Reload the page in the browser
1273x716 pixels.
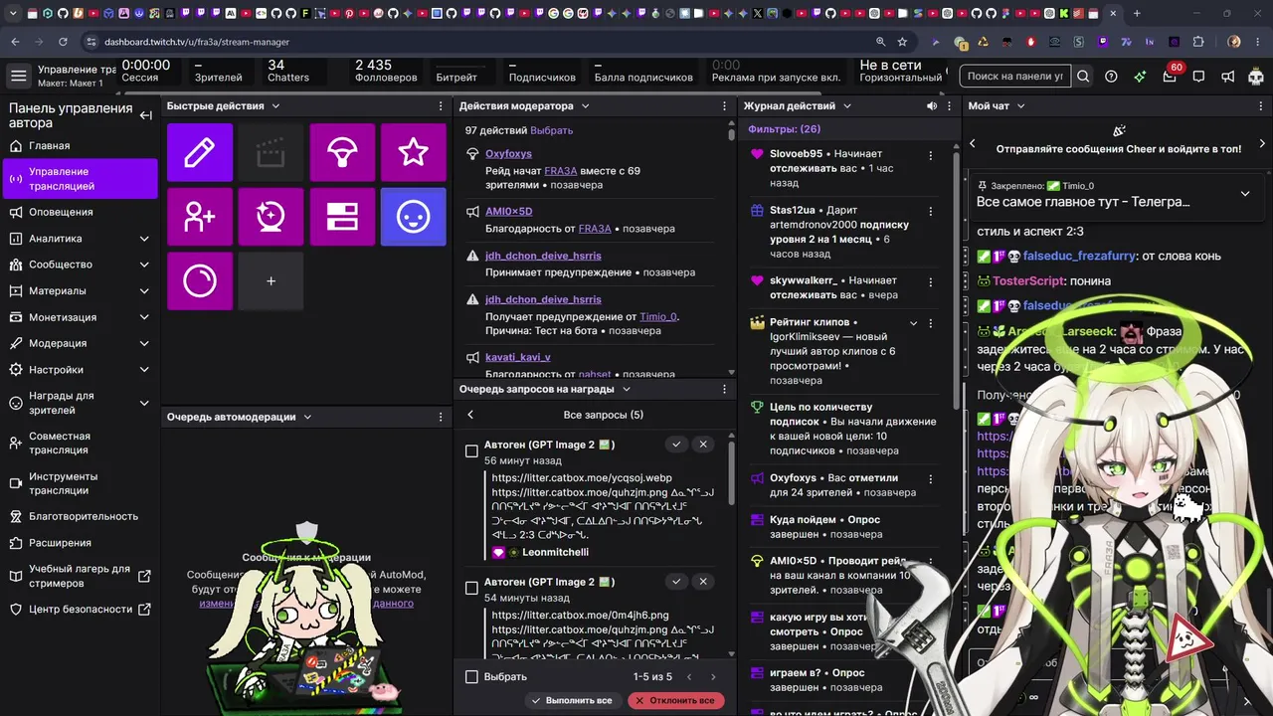(63, 42)
